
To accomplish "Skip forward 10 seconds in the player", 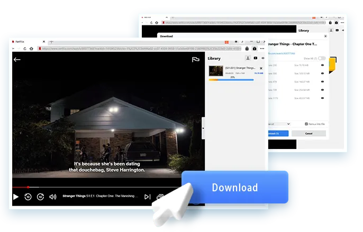I will (x=41, y=197).
